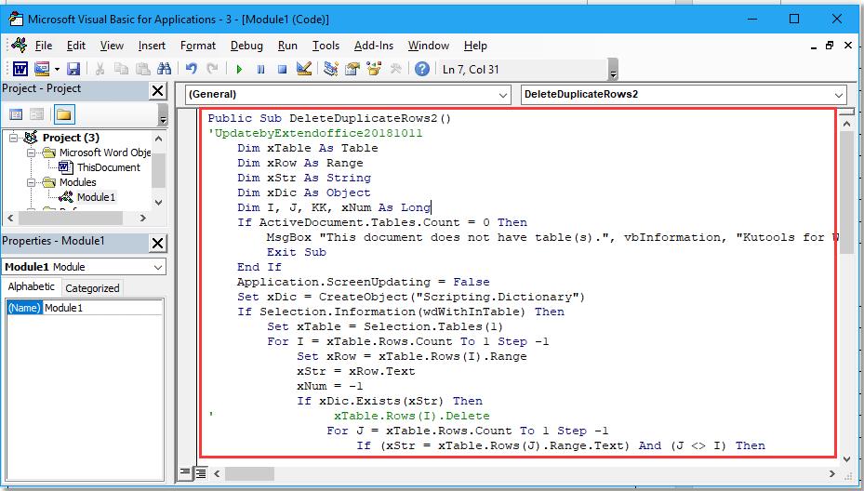Select ThisDocument in the project tree
The image size is (864, 491).
109,167
